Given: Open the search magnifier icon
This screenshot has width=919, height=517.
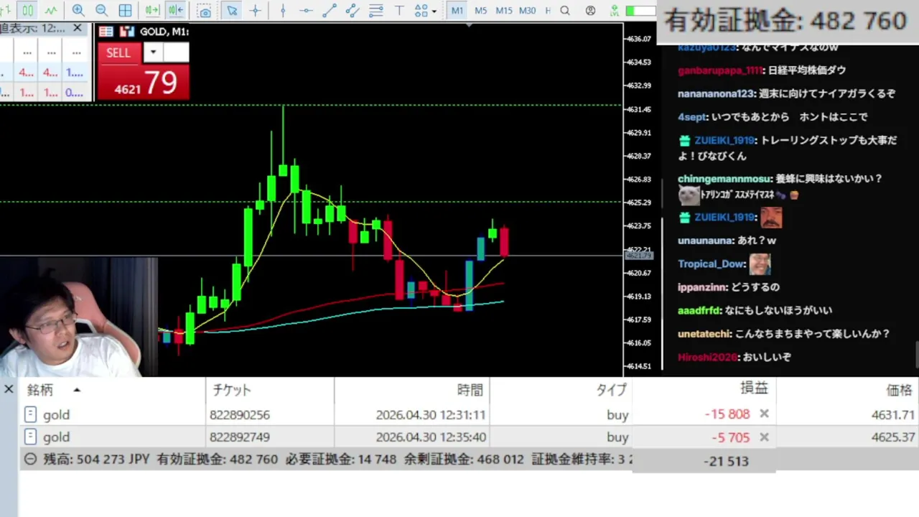Looking at the screenshot, I should (565, 10).
